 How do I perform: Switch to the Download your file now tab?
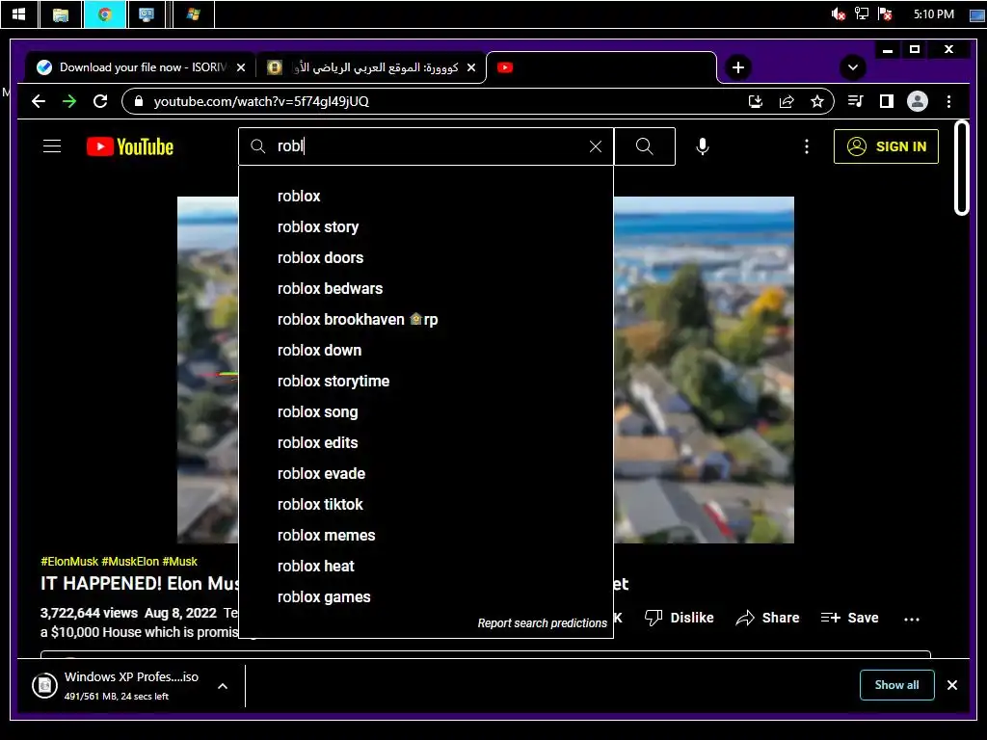140,67
